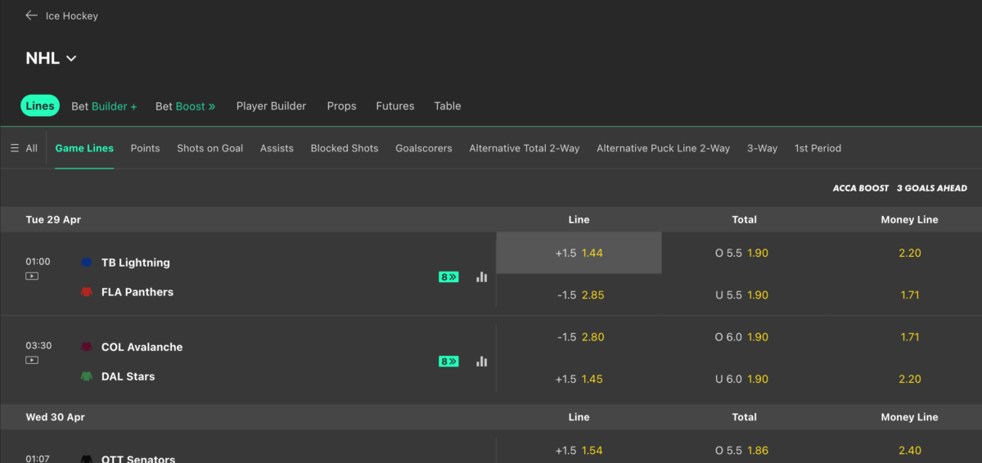982x463 pixels.
Task: Select the 3-Way market
Action: coord(762,148)
